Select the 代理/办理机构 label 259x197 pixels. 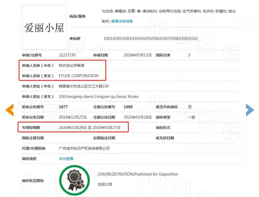[34, 148]
